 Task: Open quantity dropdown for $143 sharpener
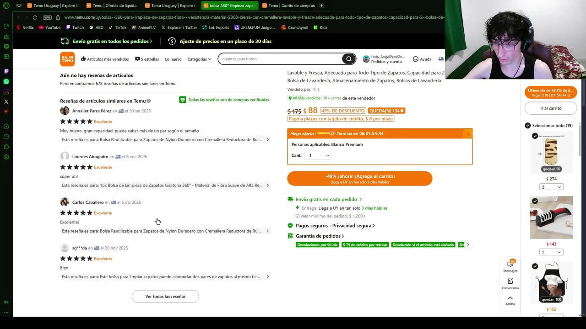coord(551,252)
